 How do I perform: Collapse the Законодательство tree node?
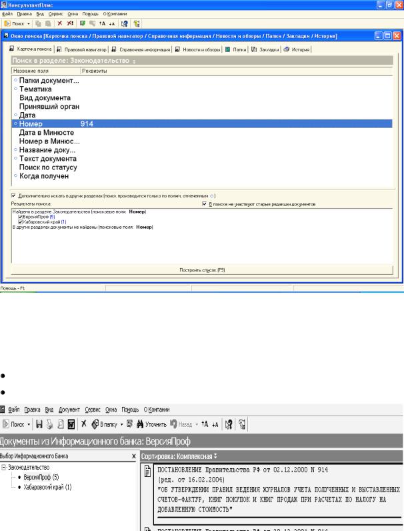(4, 468)
